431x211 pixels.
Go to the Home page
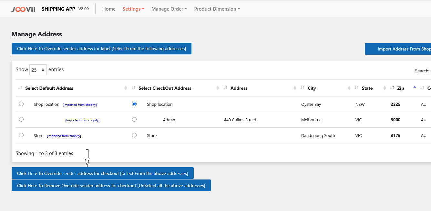click(x=109, y=9)
